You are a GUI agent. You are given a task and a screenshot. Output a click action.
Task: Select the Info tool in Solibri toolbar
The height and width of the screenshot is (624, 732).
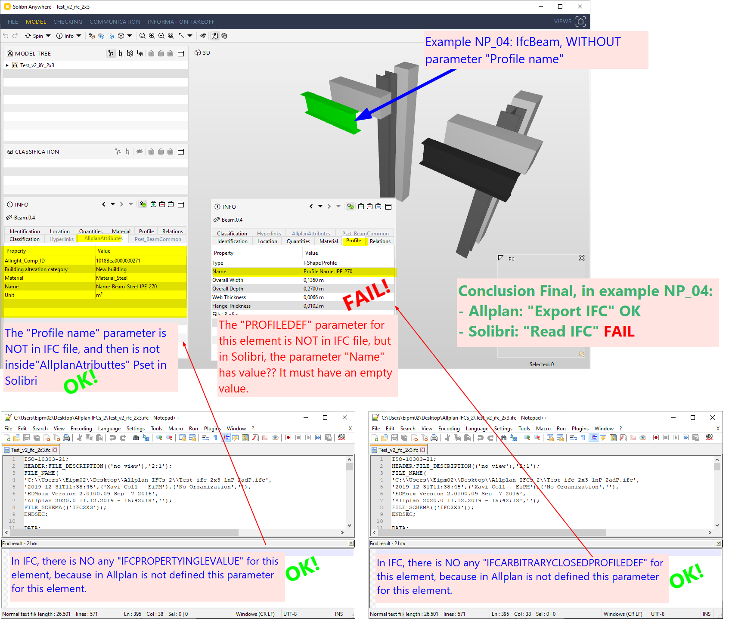tap(65, 36)
